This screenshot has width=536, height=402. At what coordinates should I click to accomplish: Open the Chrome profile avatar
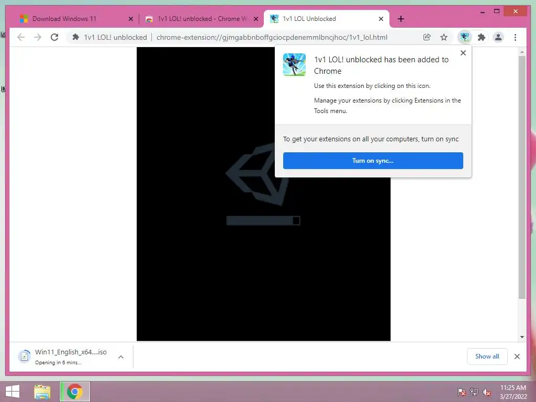click(x=498, y=37)
